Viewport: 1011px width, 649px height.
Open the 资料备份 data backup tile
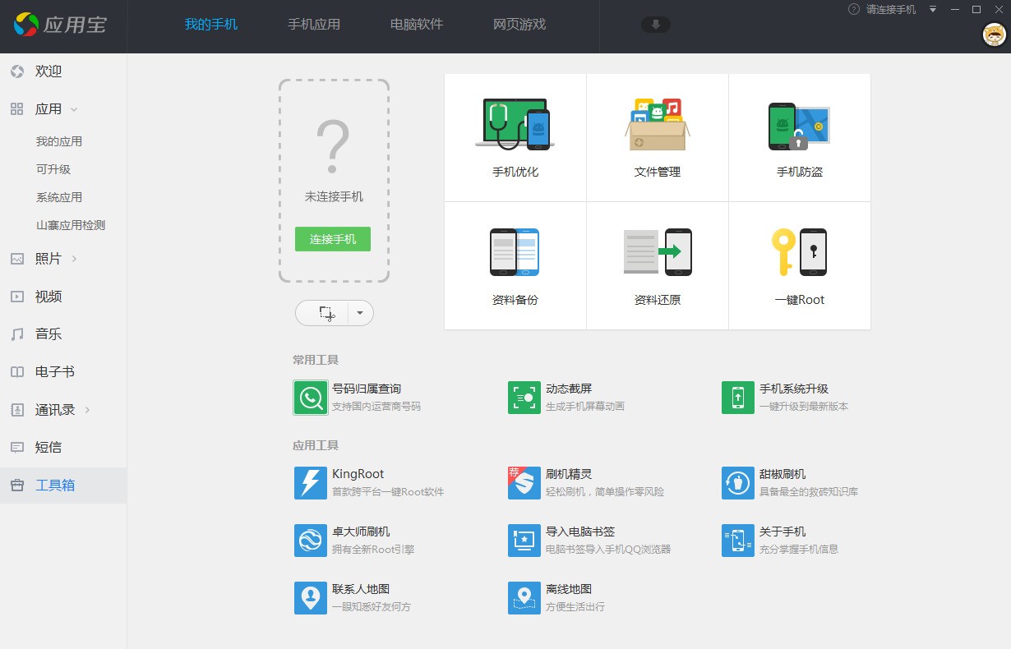(x=515, y=265)
